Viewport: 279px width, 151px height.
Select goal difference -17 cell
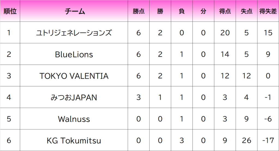(268, 140)
